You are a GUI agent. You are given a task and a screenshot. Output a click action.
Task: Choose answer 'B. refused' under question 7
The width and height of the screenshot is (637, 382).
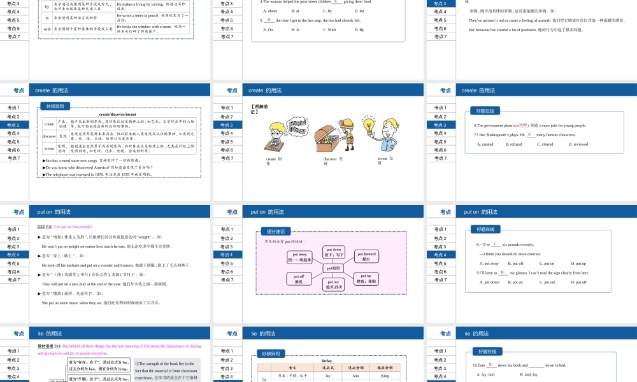(x=513, y=144)
